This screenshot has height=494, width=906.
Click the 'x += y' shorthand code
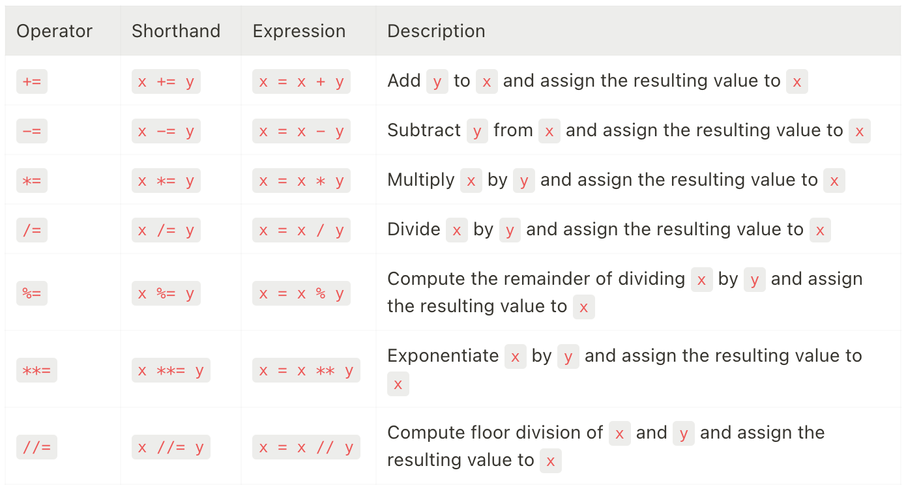[166, 81]
